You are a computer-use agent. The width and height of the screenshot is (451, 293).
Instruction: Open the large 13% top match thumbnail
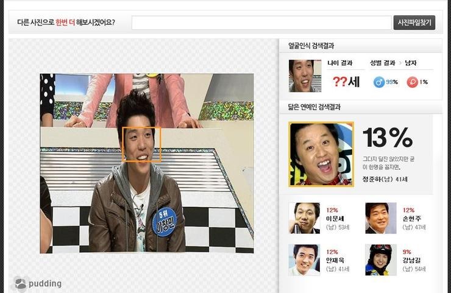tap(321, 154)
